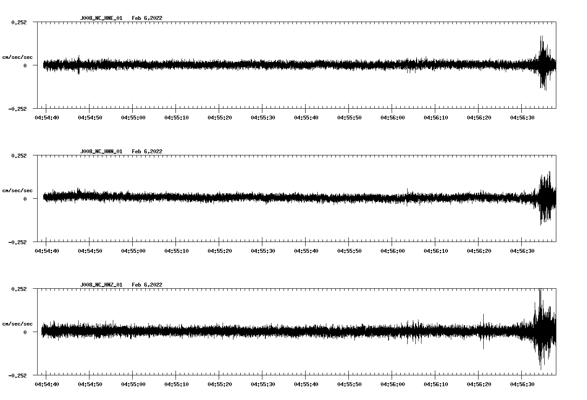Click 04:55:20 time label under HNZ plot
The height and width of the screenshot is (400, 587).
click(220, 384)
